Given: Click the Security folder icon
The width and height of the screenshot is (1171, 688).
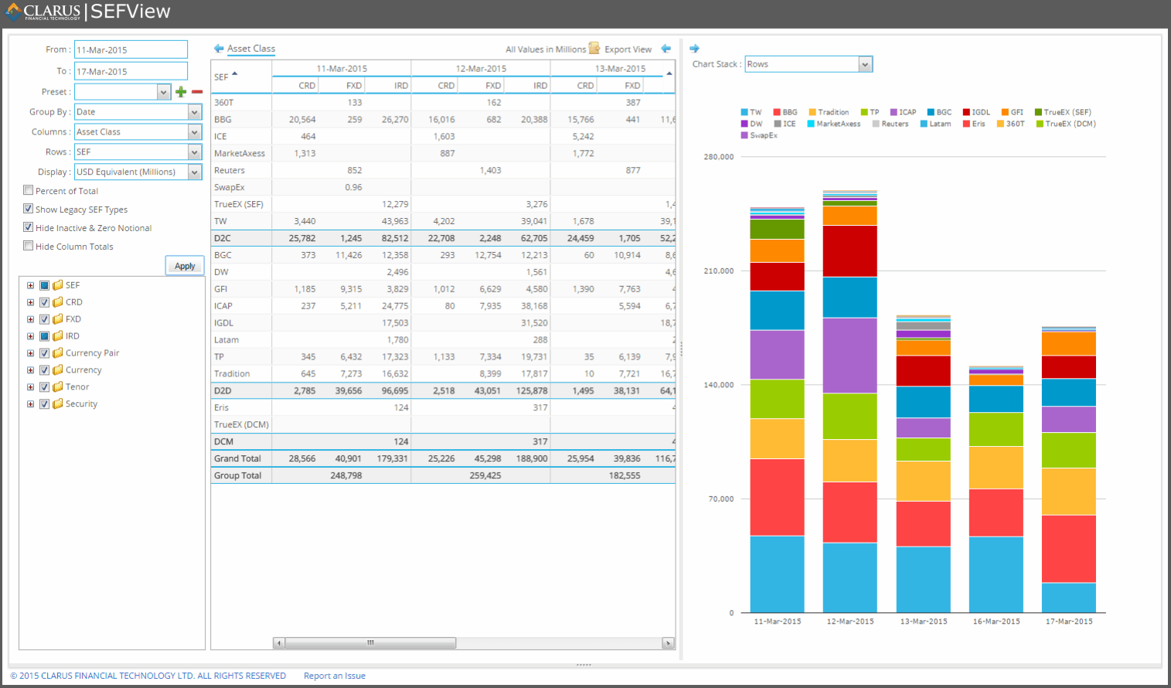Looking at the screenshot, I should (x=58, y=404).
